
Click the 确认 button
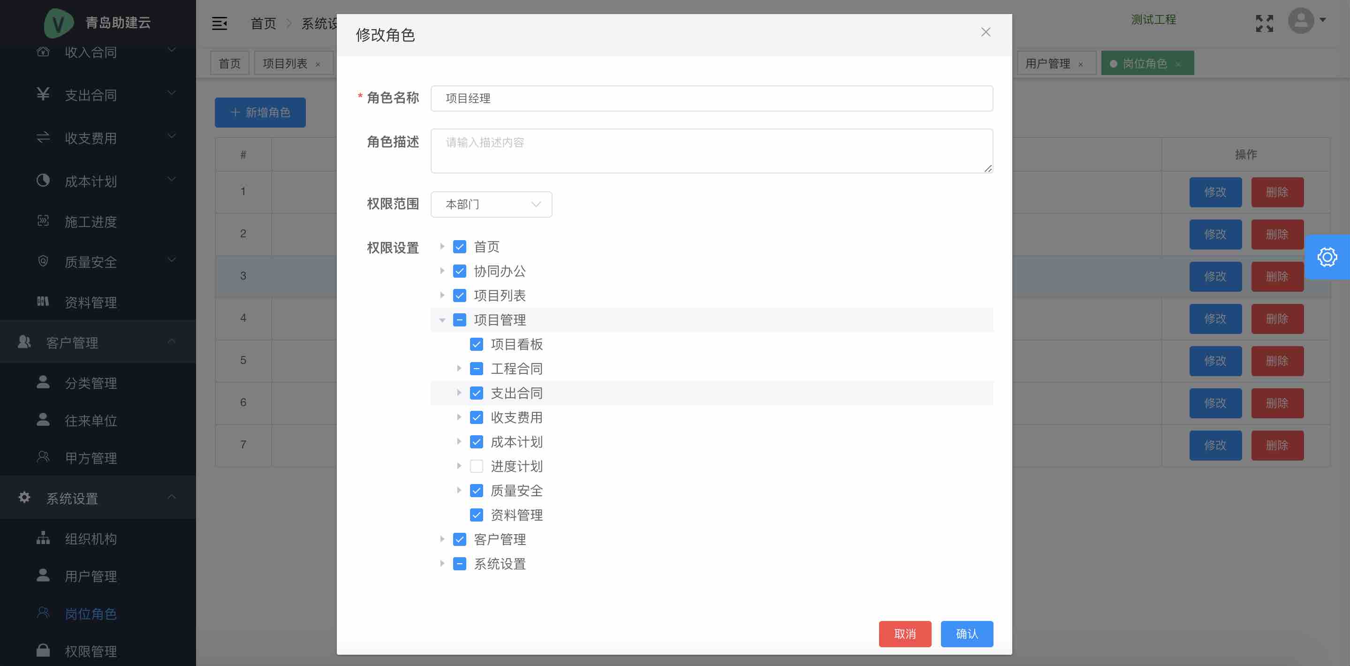[966, 634]
